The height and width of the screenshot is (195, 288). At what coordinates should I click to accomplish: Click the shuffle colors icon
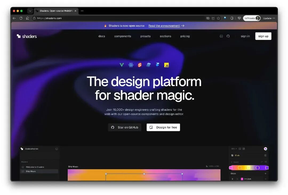(265, 162)
